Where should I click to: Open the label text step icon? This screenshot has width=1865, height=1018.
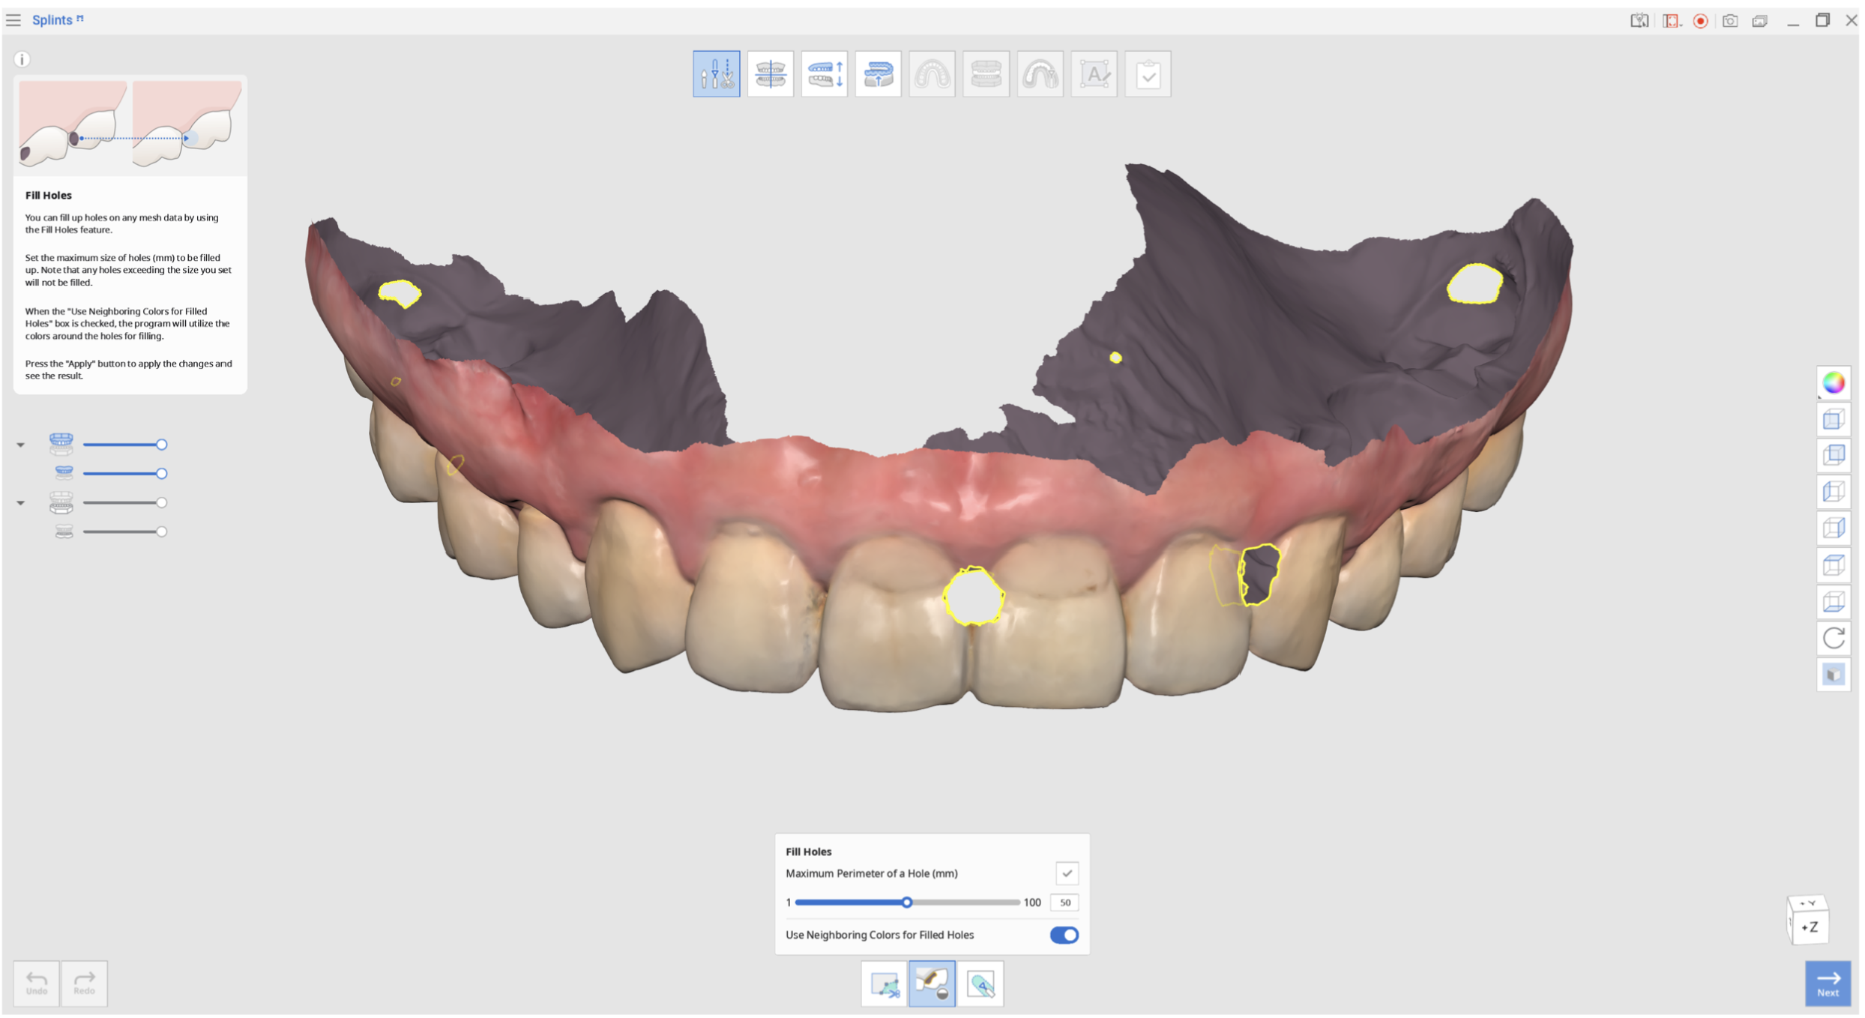(1094, 73)
